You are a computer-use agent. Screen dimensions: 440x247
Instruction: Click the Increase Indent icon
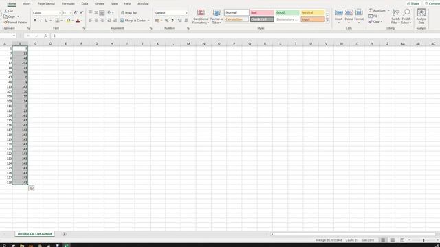coord(115,21)
